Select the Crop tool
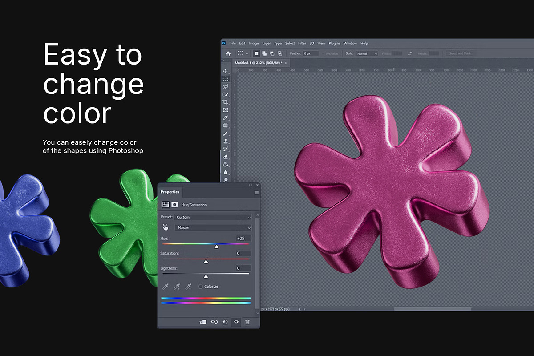534x356 pixels. (x=226, y=102)
